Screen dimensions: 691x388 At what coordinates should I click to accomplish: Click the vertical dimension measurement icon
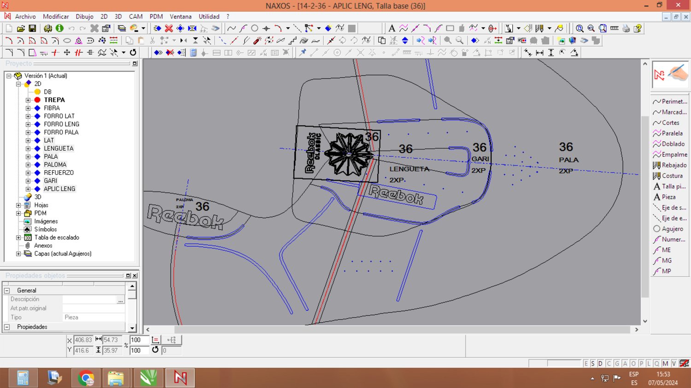(x=551, y=52)
